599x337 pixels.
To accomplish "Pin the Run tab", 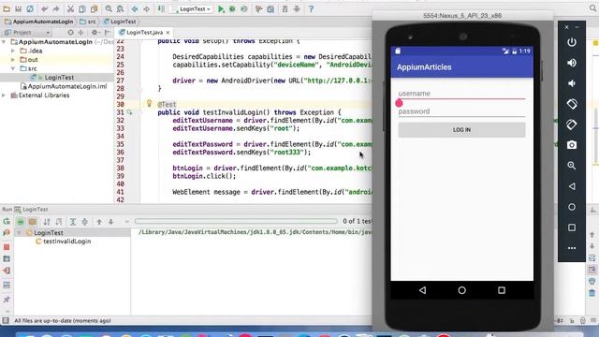I will [7, 300].
